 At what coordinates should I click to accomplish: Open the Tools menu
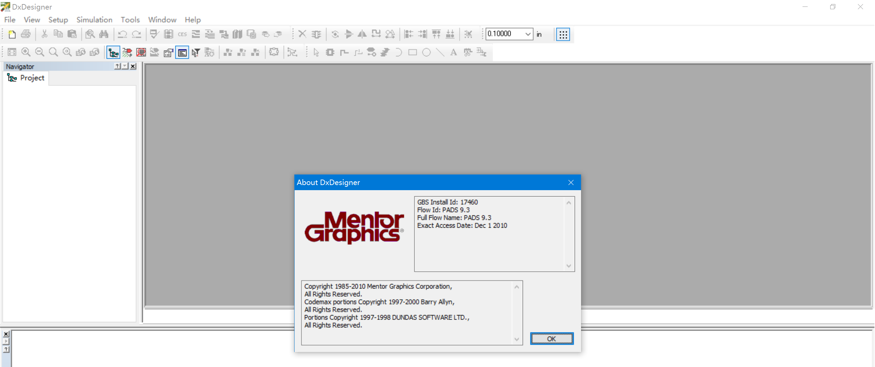click(x=130, y=20)
